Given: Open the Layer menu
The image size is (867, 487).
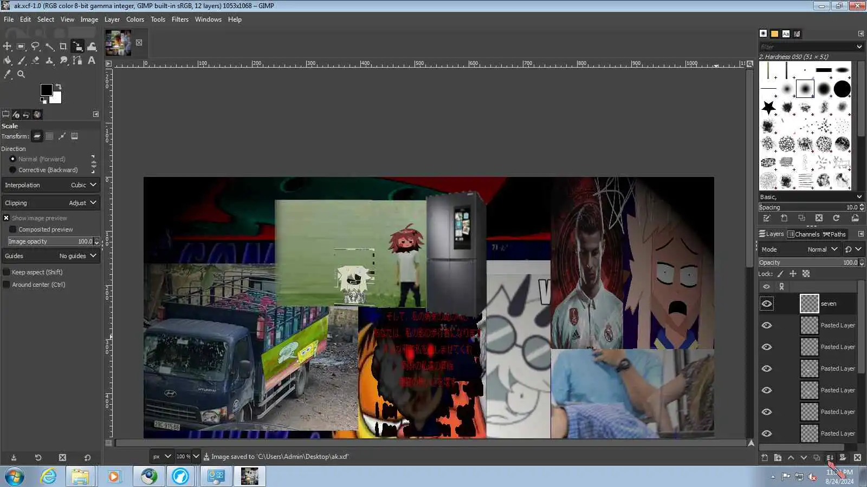Looking at the screenshot, I should coord(112,19).
